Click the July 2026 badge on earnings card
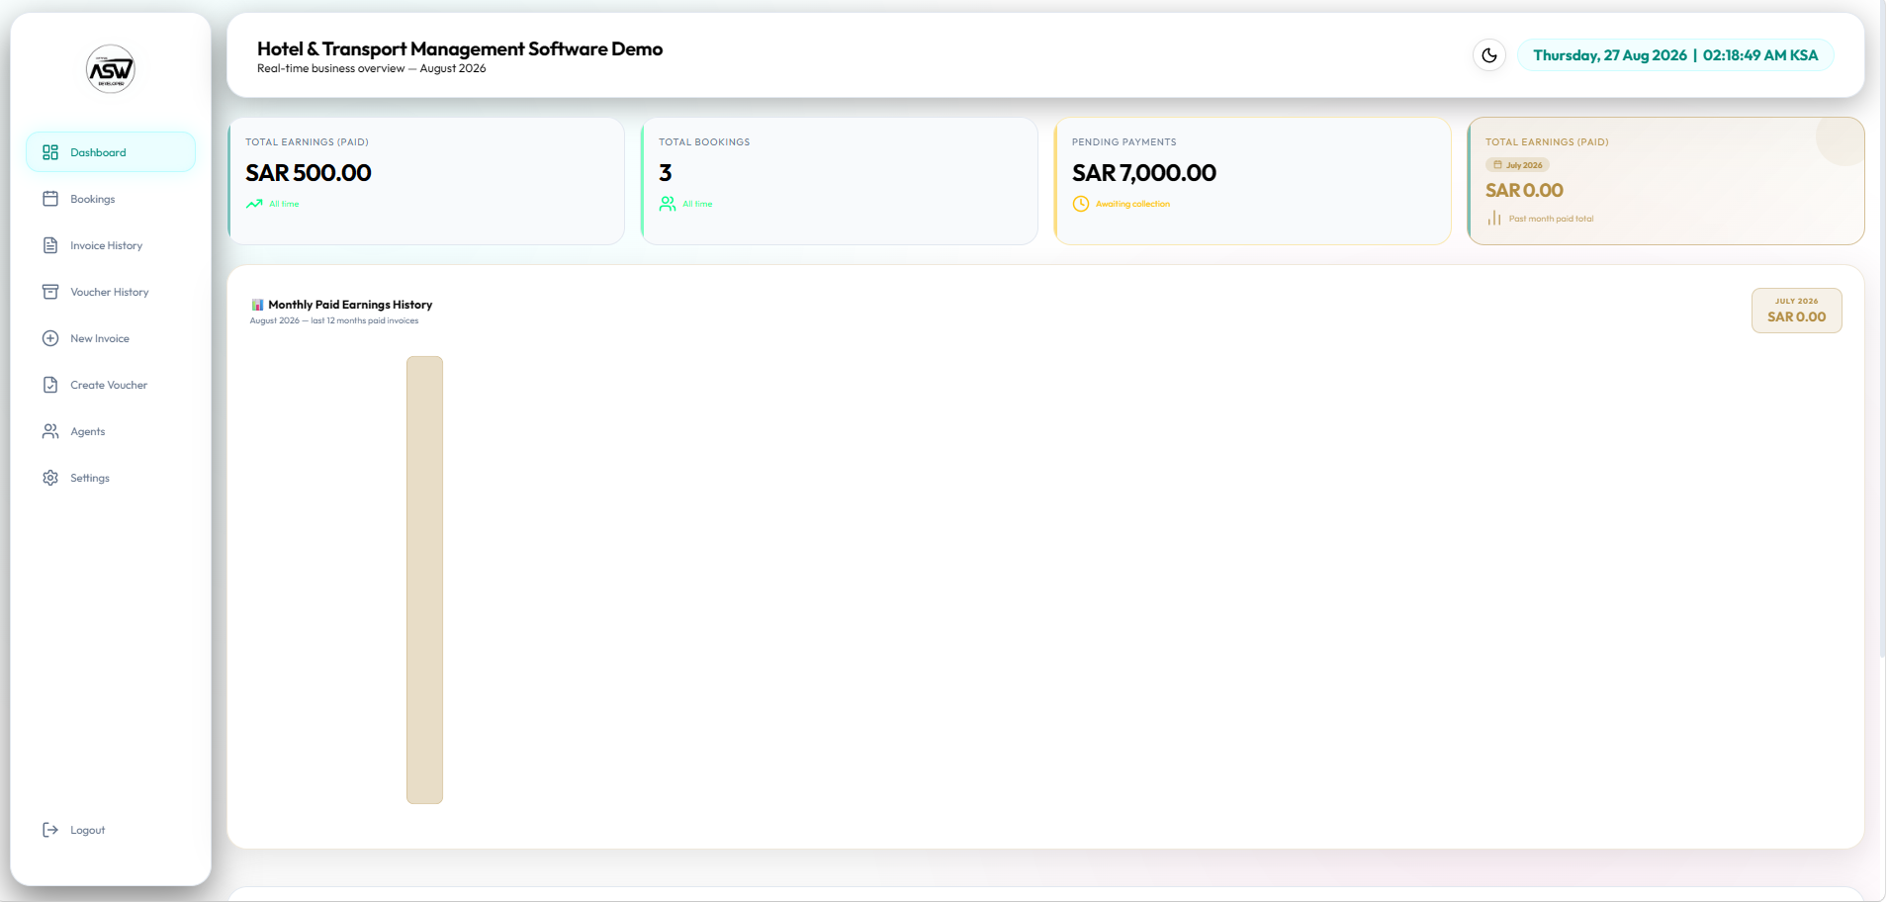Screen dimensions: 1888x902 (1517, 165)
